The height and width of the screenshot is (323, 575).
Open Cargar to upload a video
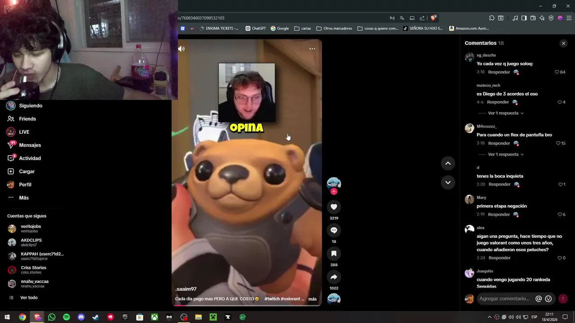point(27,171)
